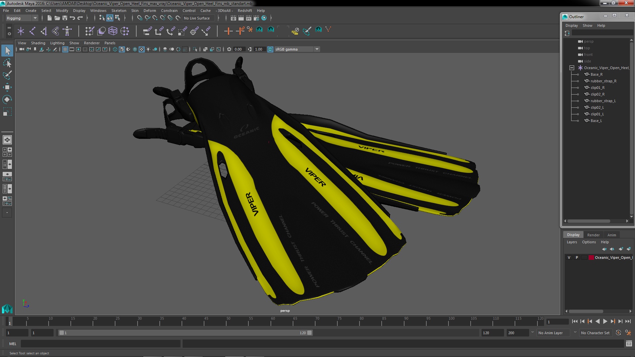Open the Rigging menu set dropdown
This screenshot has width=635, height=357.
coord(22,18)
